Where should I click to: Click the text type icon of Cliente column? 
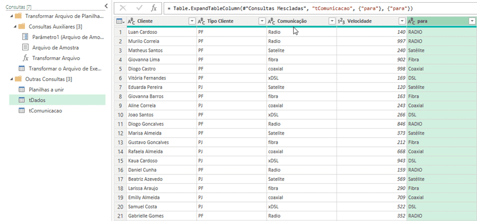point(131,21)
